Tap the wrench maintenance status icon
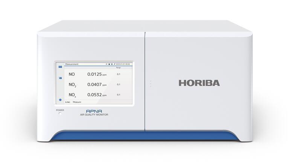 114,64
